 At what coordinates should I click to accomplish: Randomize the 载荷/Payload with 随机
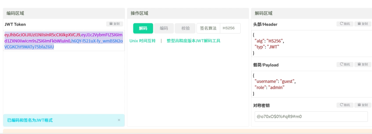(x=345, y=65)
